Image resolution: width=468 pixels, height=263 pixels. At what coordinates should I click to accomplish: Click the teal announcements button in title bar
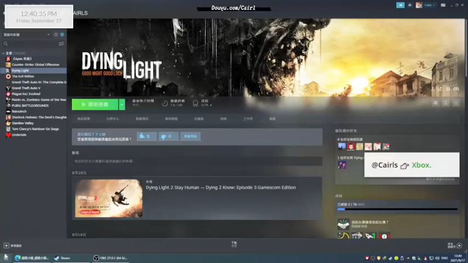coord(400,5)
